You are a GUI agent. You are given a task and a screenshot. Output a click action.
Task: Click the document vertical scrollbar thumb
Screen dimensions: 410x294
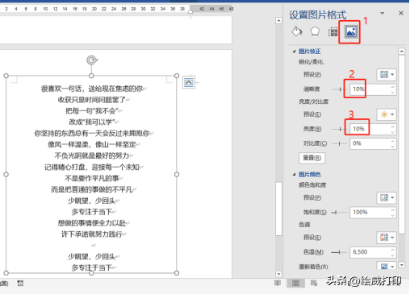278,209
